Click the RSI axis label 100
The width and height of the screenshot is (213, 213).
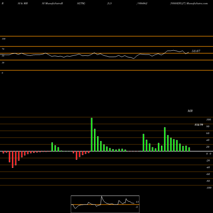click(x=3, y=39)
